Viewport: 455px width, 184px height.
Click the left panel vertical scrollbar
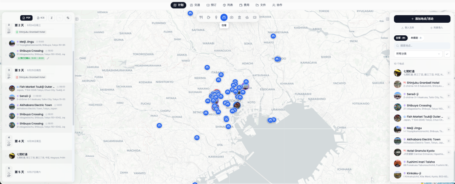tap(73, 88)
